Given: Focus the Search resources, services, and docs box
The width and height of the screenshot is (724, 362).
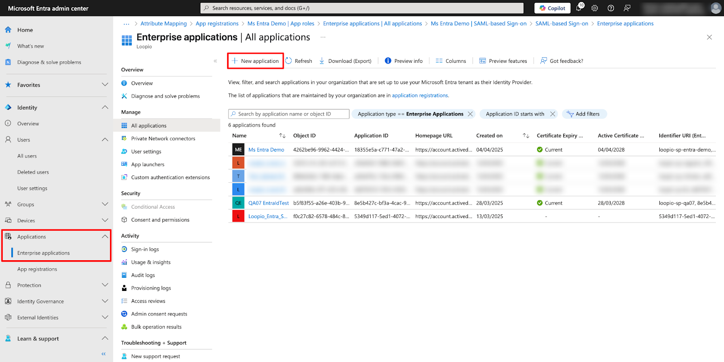Looking at the screenshot, I should pos(362,8).
